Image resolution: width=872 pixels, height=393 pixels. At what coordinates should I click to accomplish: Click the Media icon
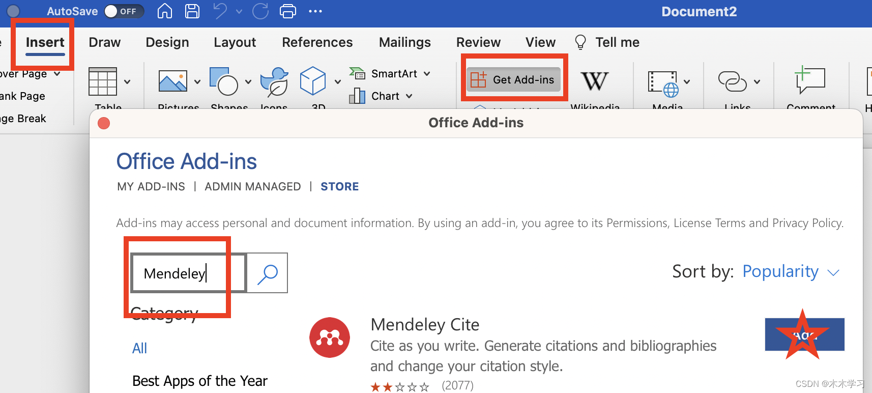pyautogui.click(x=663, y=83)
